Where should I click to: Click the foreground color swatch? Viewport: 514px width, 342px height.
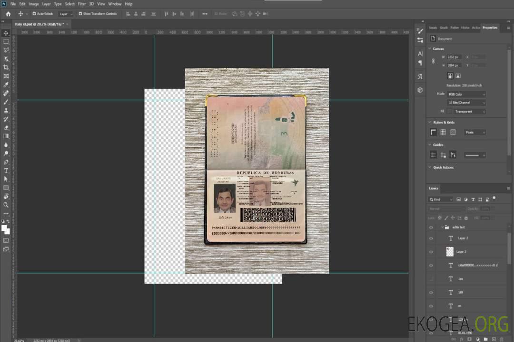pyautogui.click(x=4, y=228)
